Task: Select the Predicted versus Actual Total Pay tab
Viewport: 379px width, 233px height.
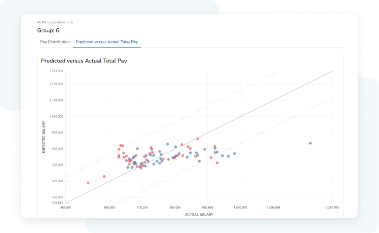Action: click(x=107, y=42)
